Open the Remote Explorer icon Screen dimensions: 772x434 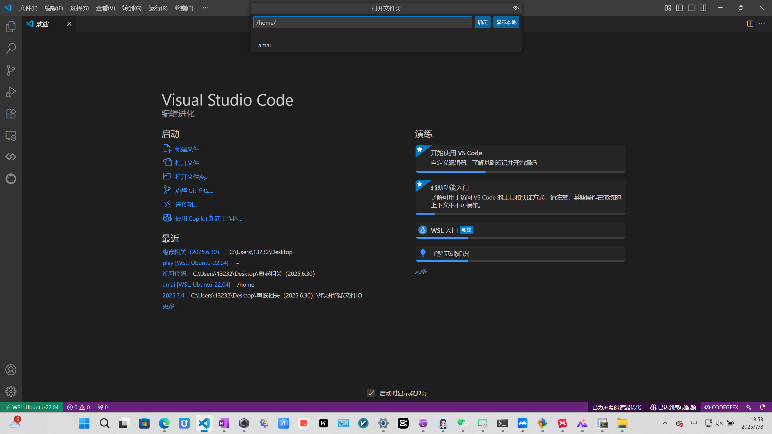11,136
